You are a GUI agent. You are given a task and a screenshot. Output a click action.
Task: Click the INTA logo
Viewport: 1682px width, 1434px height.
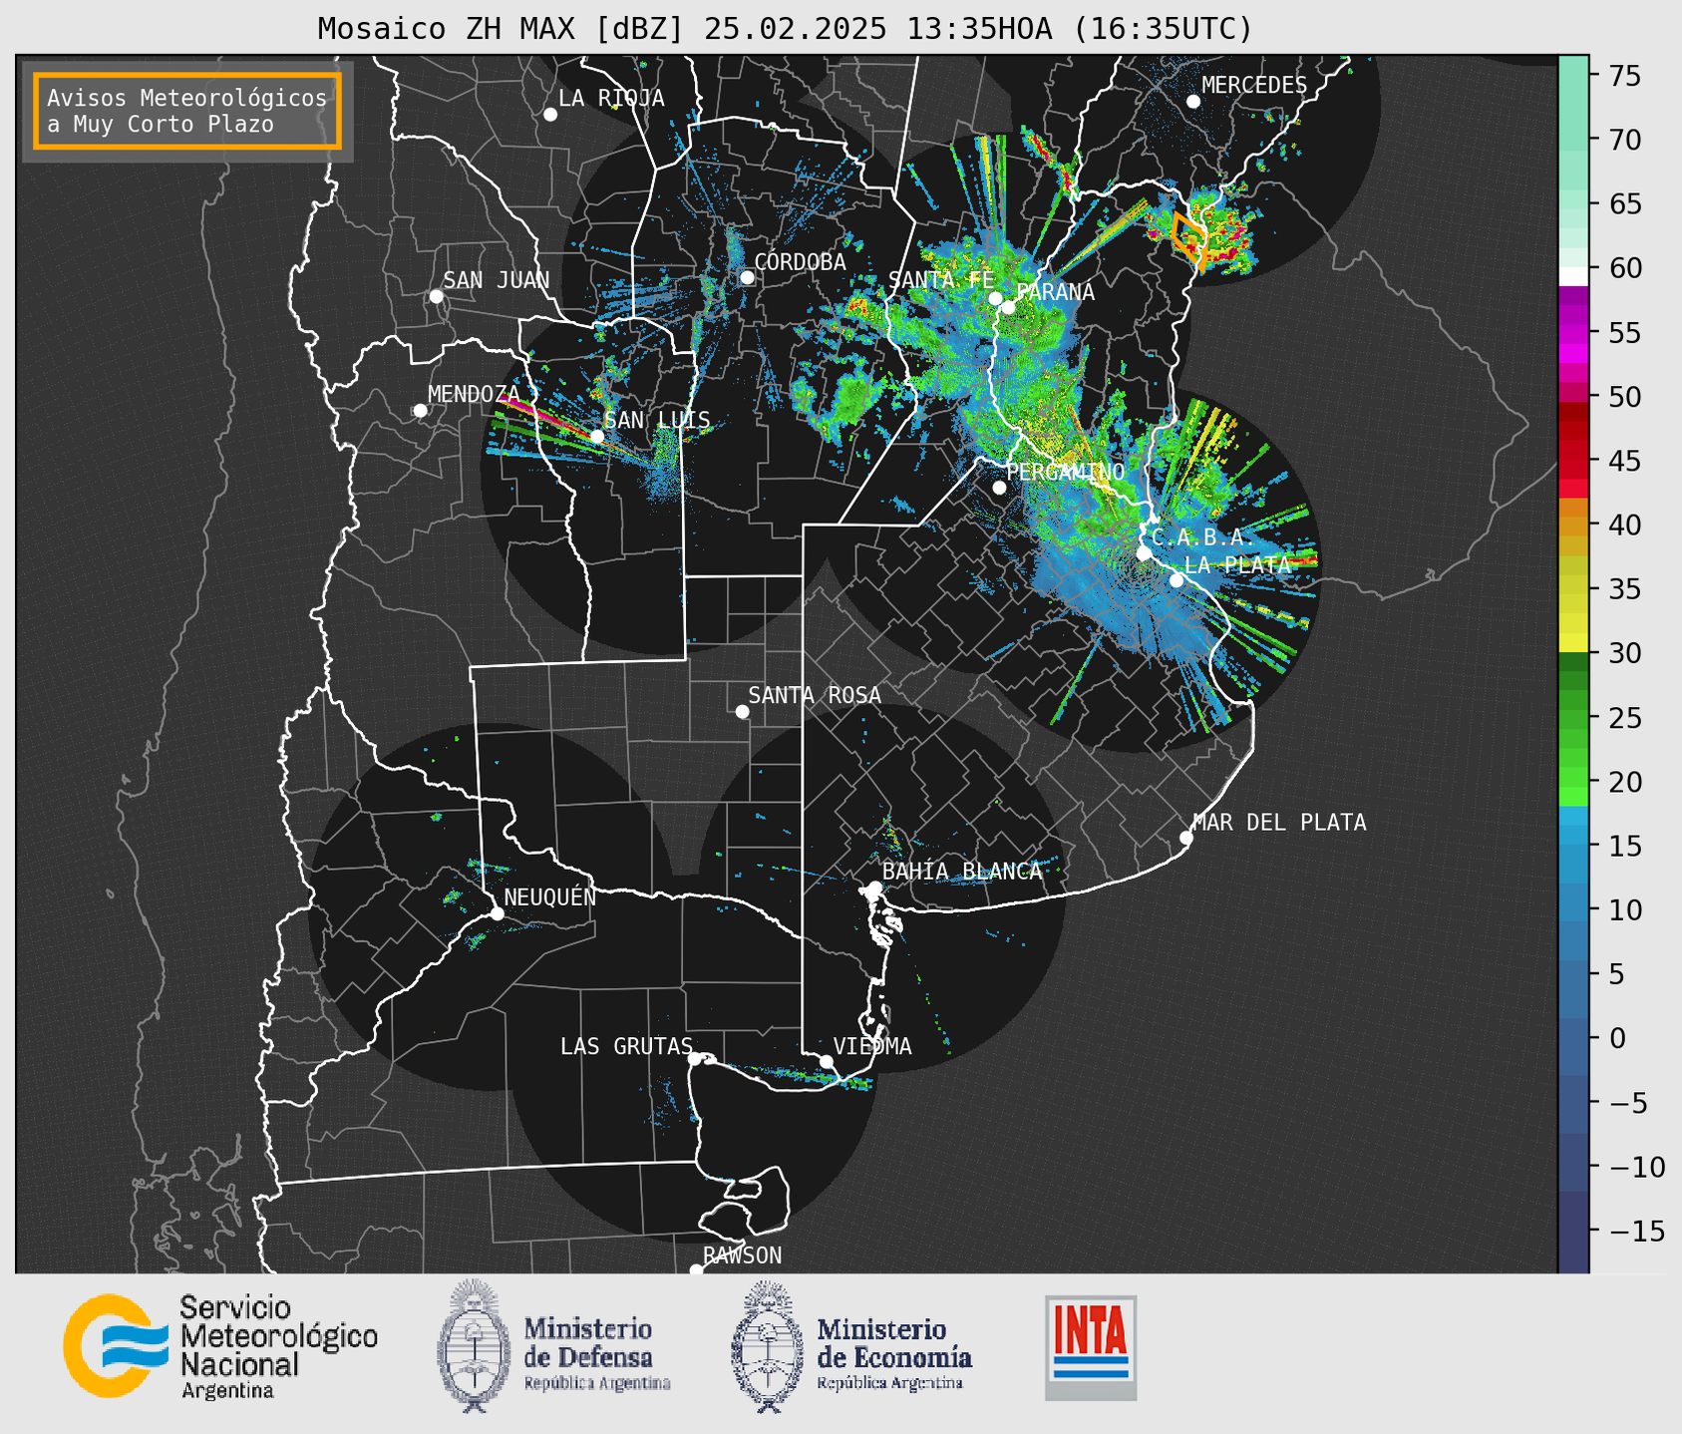[x=1091, y=1347]
